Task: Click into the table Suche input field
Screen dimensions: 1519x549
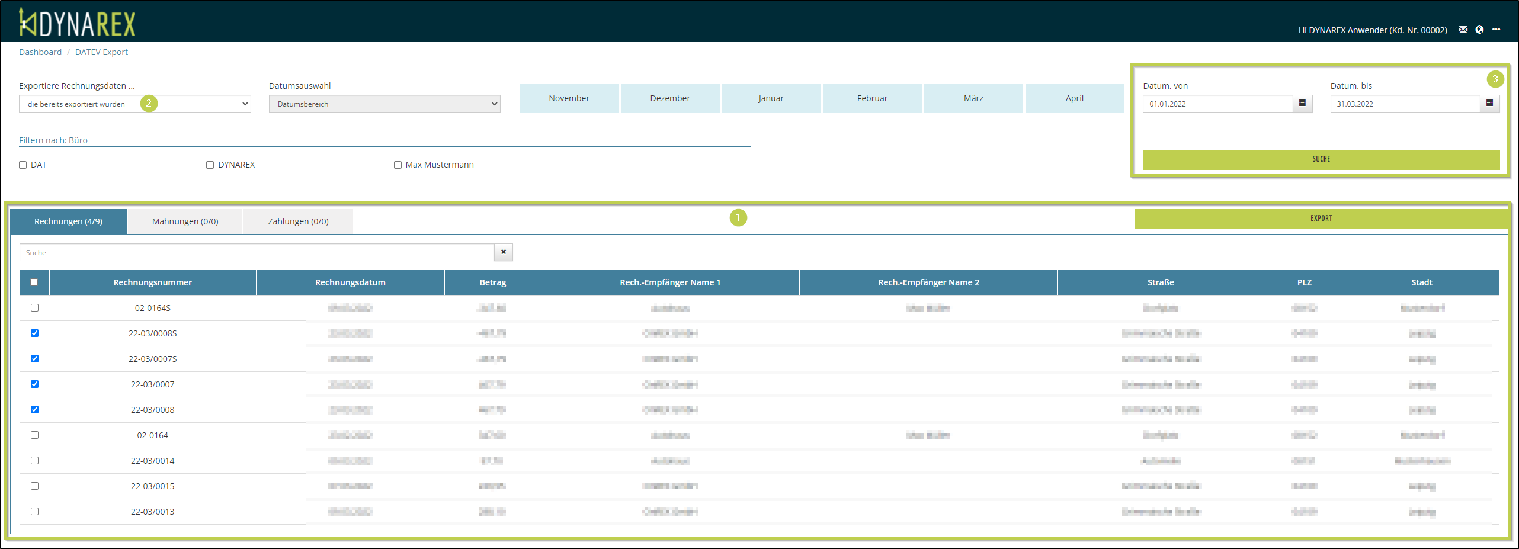Action: point(257,253)
